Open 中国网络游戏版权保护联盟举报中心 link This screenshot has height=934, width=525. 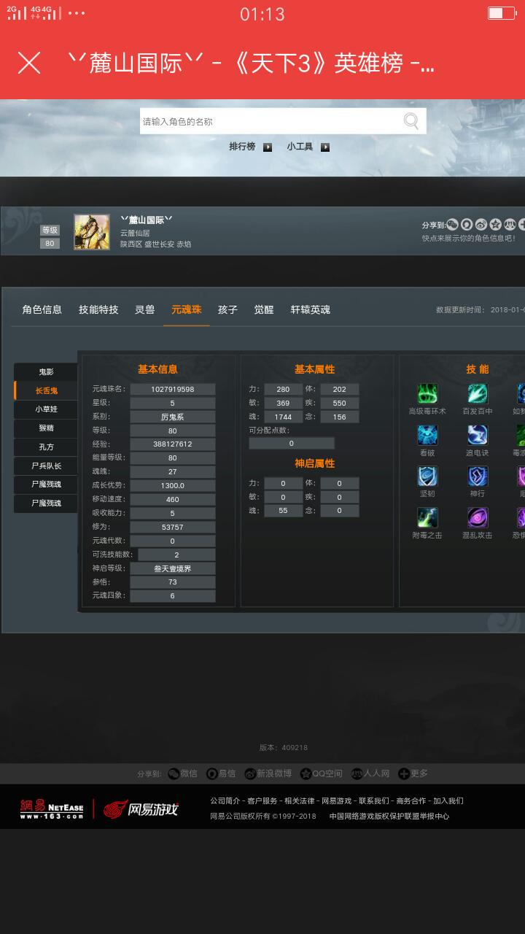point(389,816)
